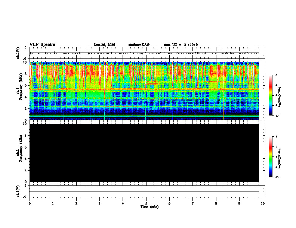Click the ch.2 "Frequency (kHz)" axis label
The image size is (296, 228).
coord(21,148)
